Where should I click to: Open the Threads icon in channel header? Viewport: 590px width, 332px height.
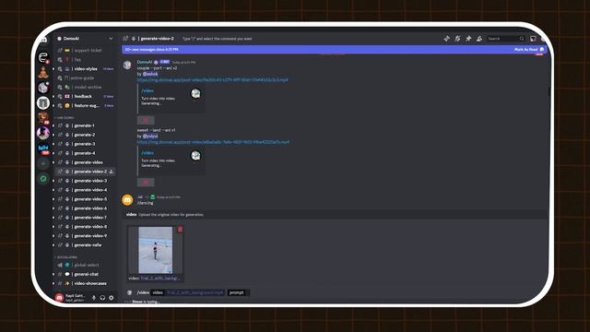[446, 39]
